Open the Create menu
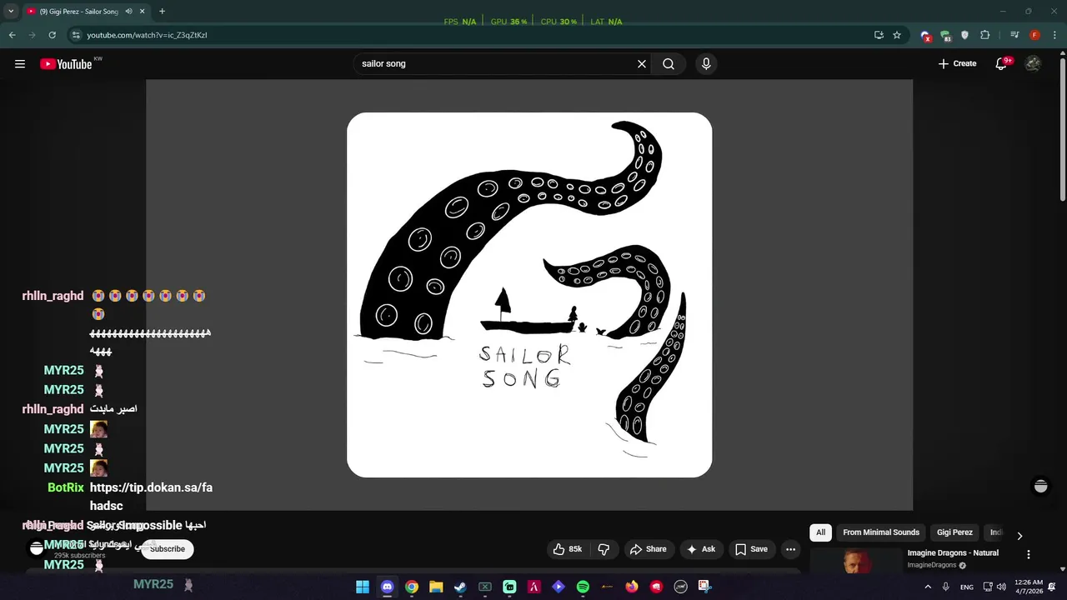Viewport: 1067px width, 600px height. (957, 64)
